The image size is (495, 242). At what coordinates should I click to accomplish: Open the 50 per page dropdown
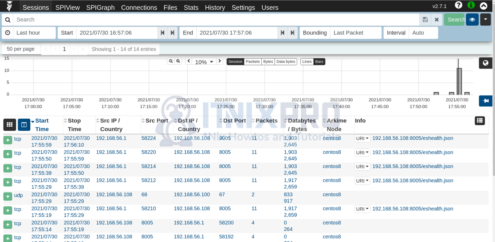pyautogui.click(x=21, y=49)
